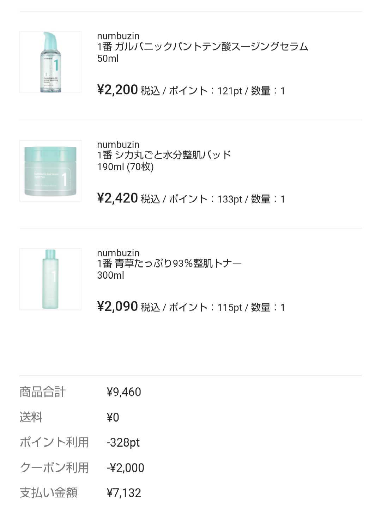
Task: Click the 300ml toner size text
Action: coord(110,275)
